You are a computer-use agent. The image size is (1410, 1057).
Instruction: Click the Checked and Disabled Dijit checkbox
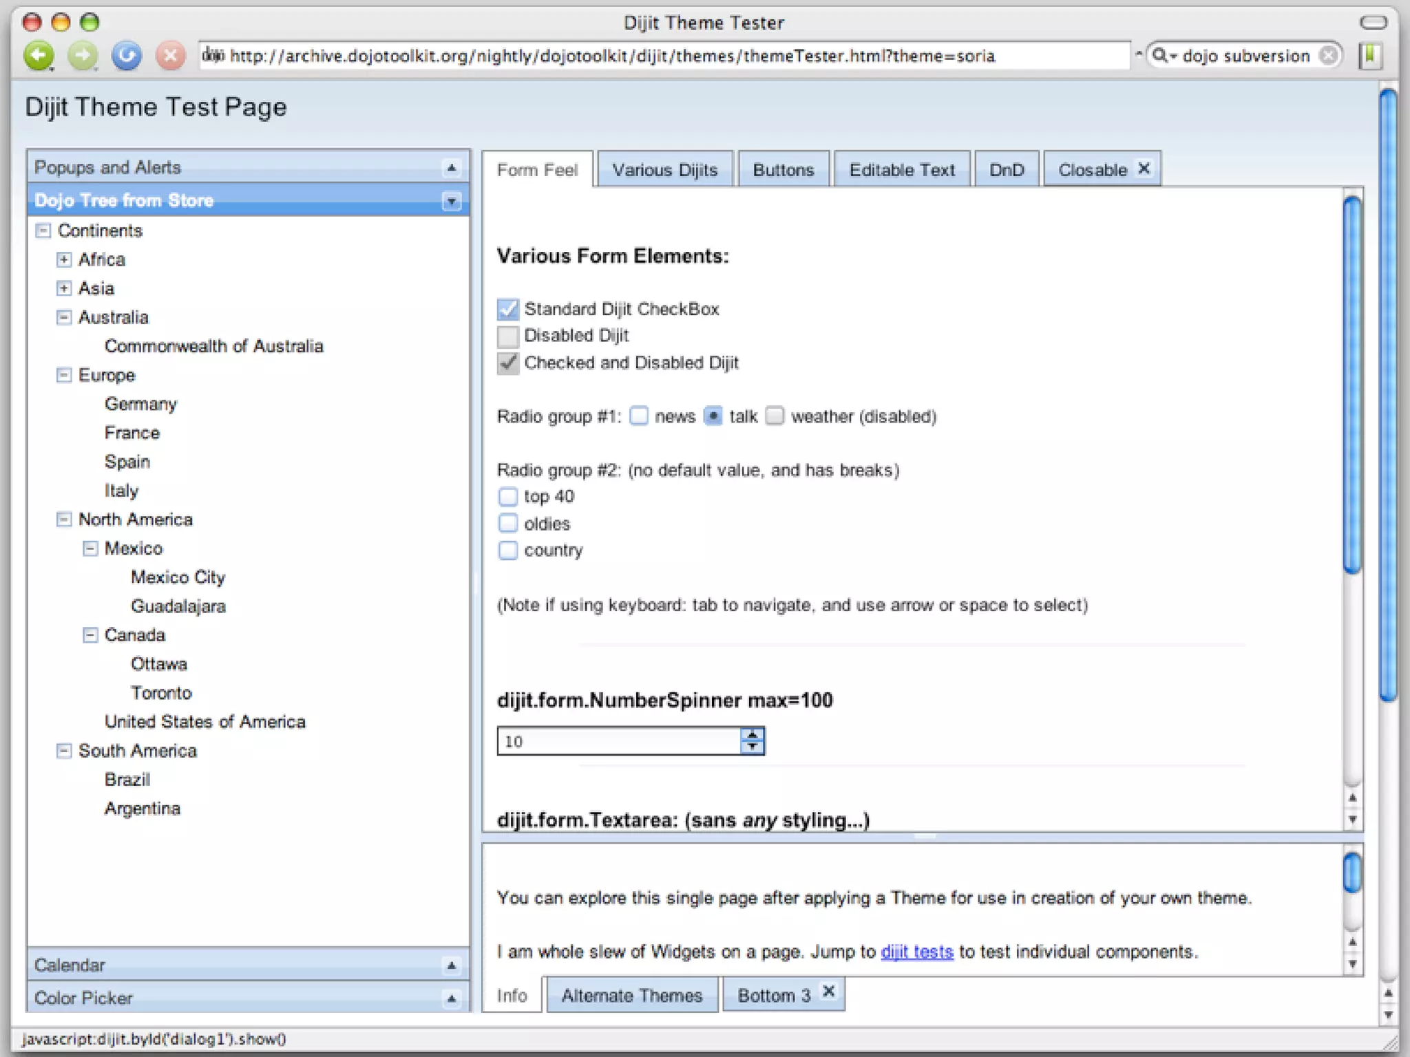508,363
